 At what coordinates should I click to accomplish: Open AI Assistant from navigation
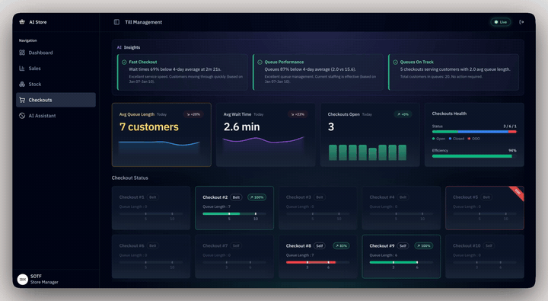(56, 116)
